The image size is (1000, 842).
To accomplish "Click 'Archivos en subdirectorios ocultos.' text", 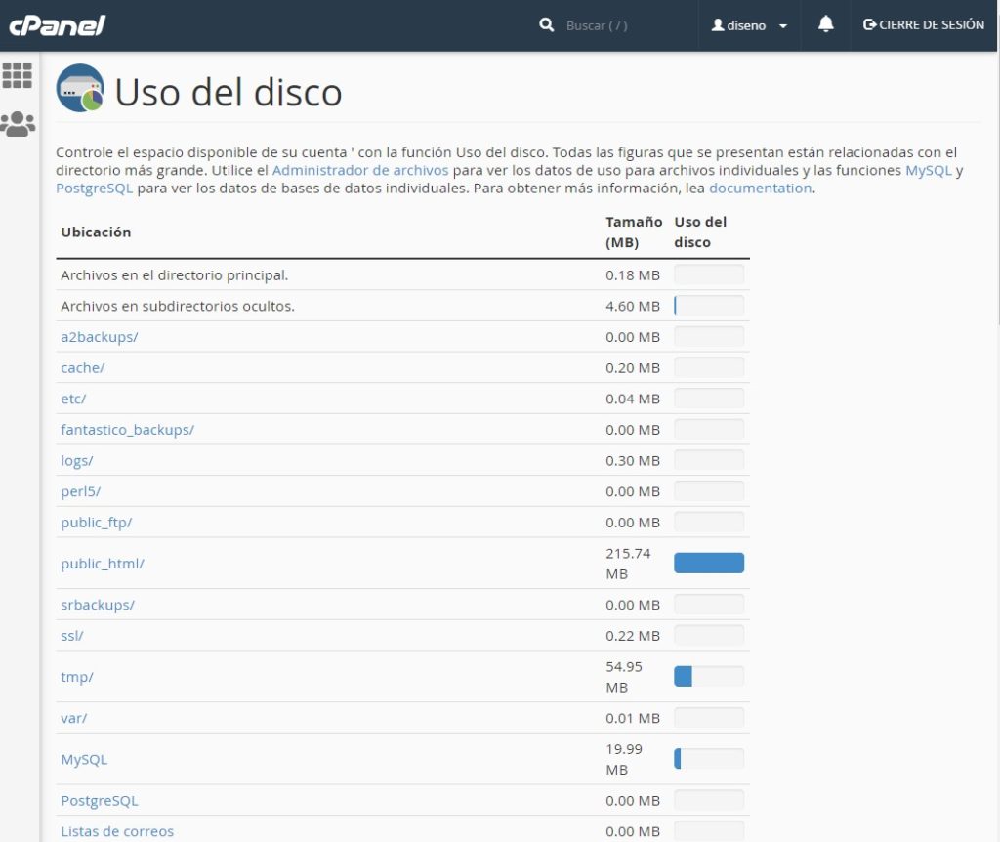I will click(x=178, y=306).
